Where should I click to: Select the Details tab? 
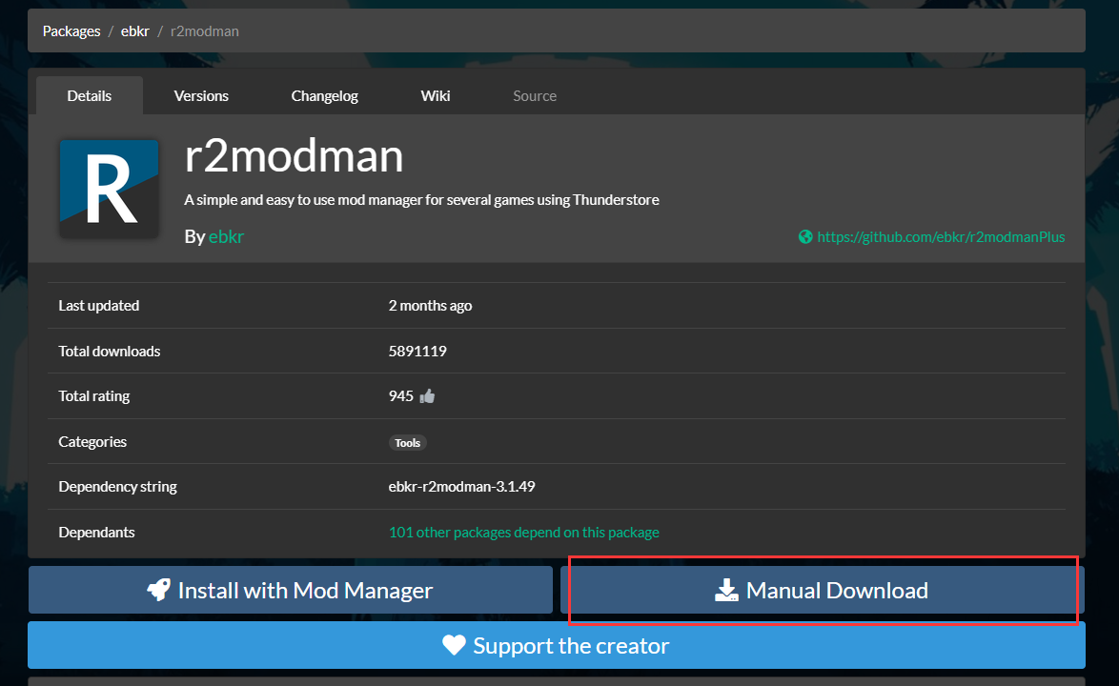click(90, 96)
